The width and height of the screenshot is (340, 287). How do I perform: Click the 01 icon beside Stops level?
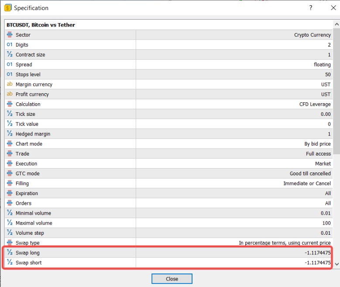tap(10, 74)
